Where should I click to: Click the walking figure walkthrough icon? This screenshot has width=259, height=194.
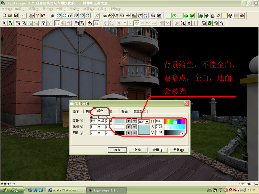[189, 23]
